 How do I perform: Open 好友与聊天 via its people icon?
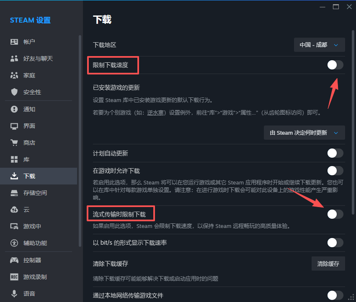(14, 59)
